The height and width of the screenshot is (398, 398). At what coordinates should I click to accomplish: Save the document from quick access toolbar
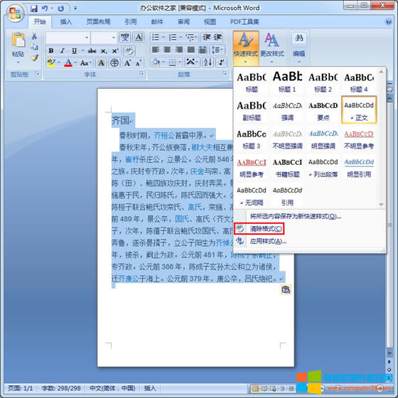coord(34,9)
